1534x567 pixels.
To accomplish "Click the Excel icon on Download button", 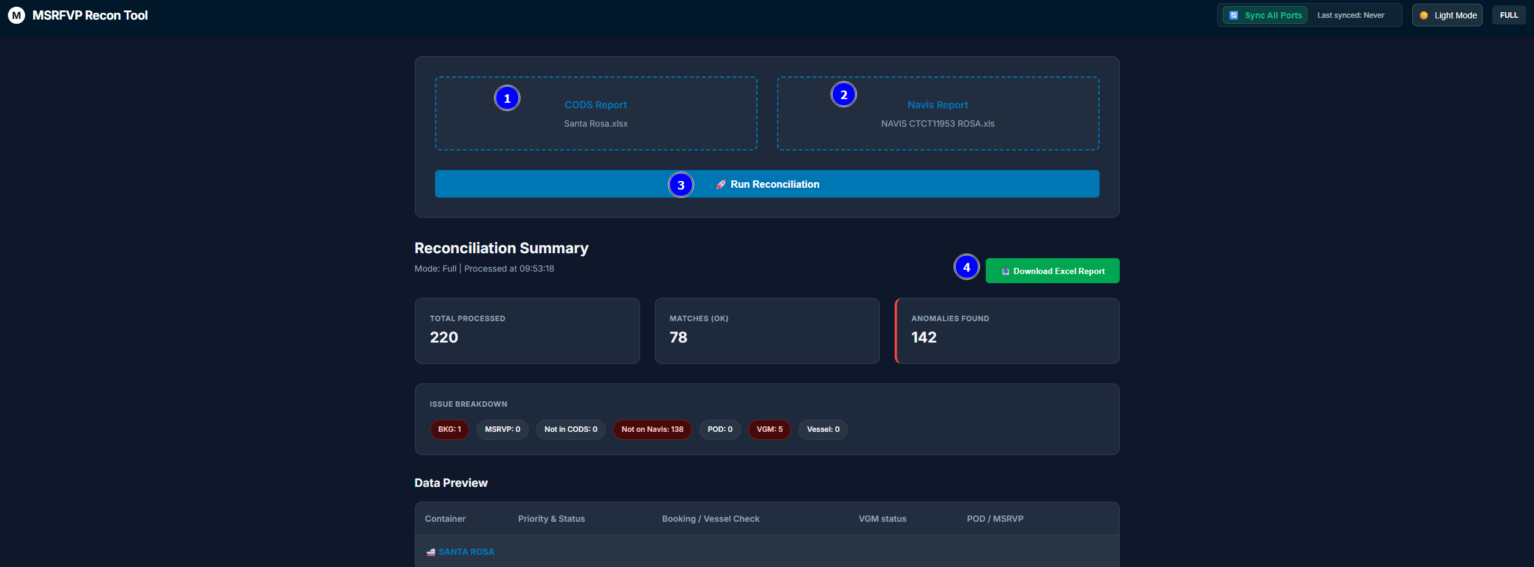I will [1005, 271].
